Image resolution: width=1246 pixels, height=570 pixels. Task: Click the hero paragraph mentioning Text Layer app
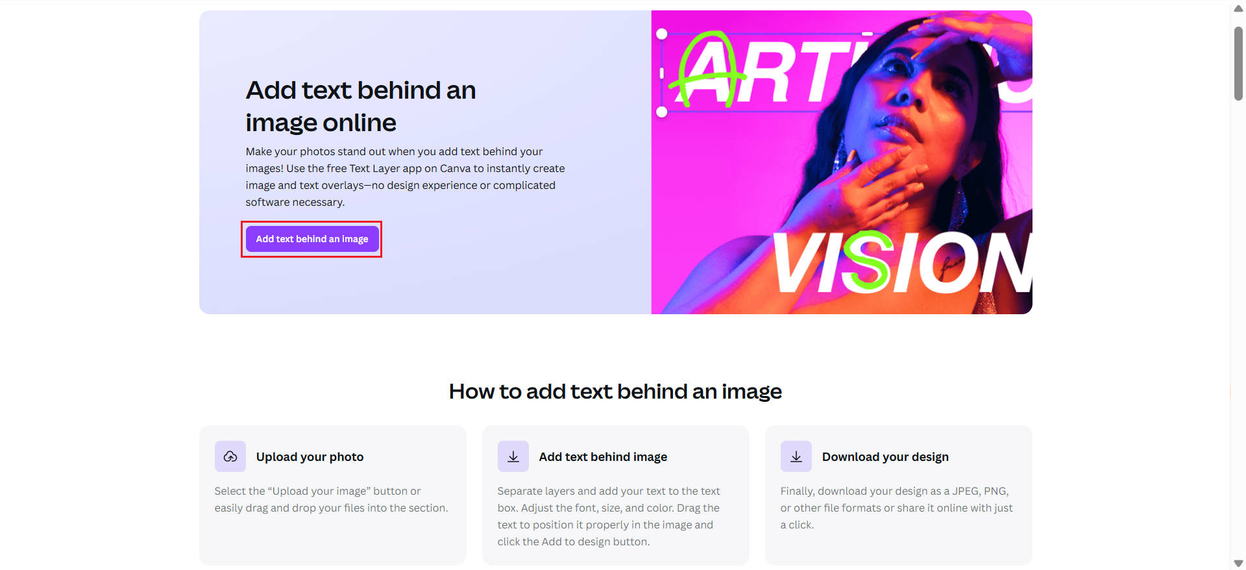tap(405, 177)
